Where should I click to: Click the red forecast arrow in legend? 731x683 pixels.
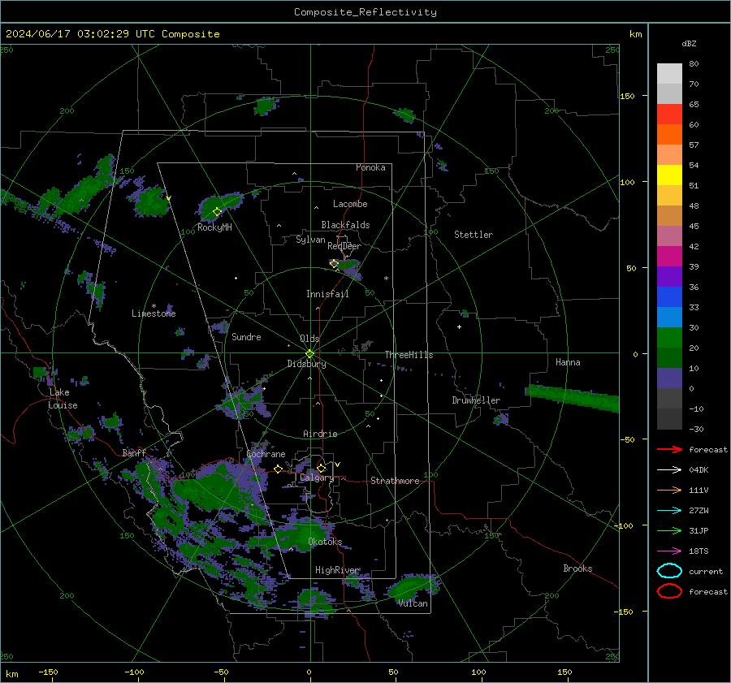(669, 449)
